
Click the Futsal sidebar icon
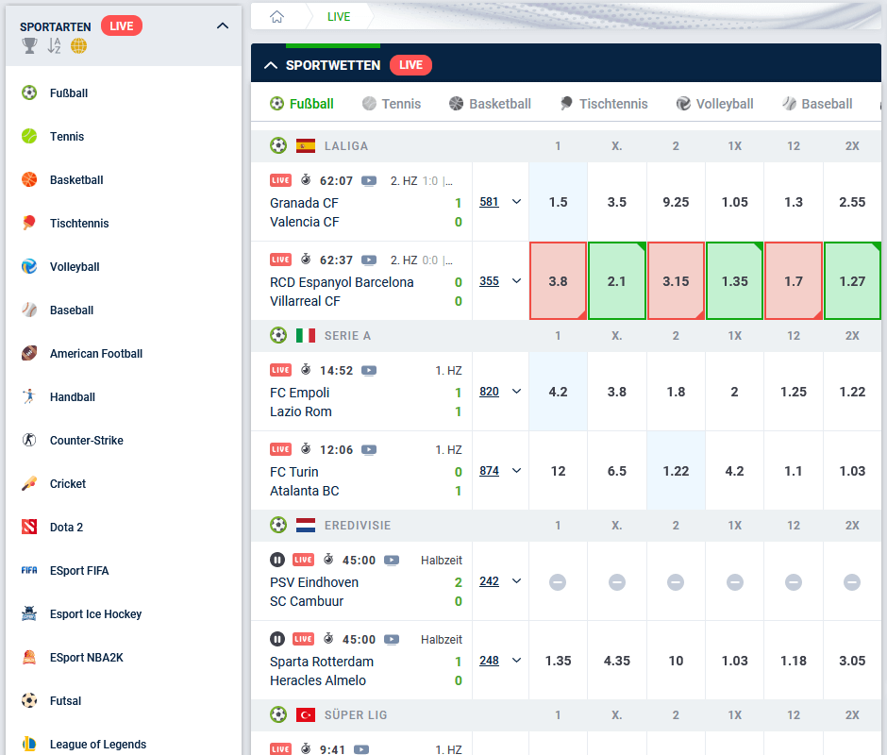[29, 700]
